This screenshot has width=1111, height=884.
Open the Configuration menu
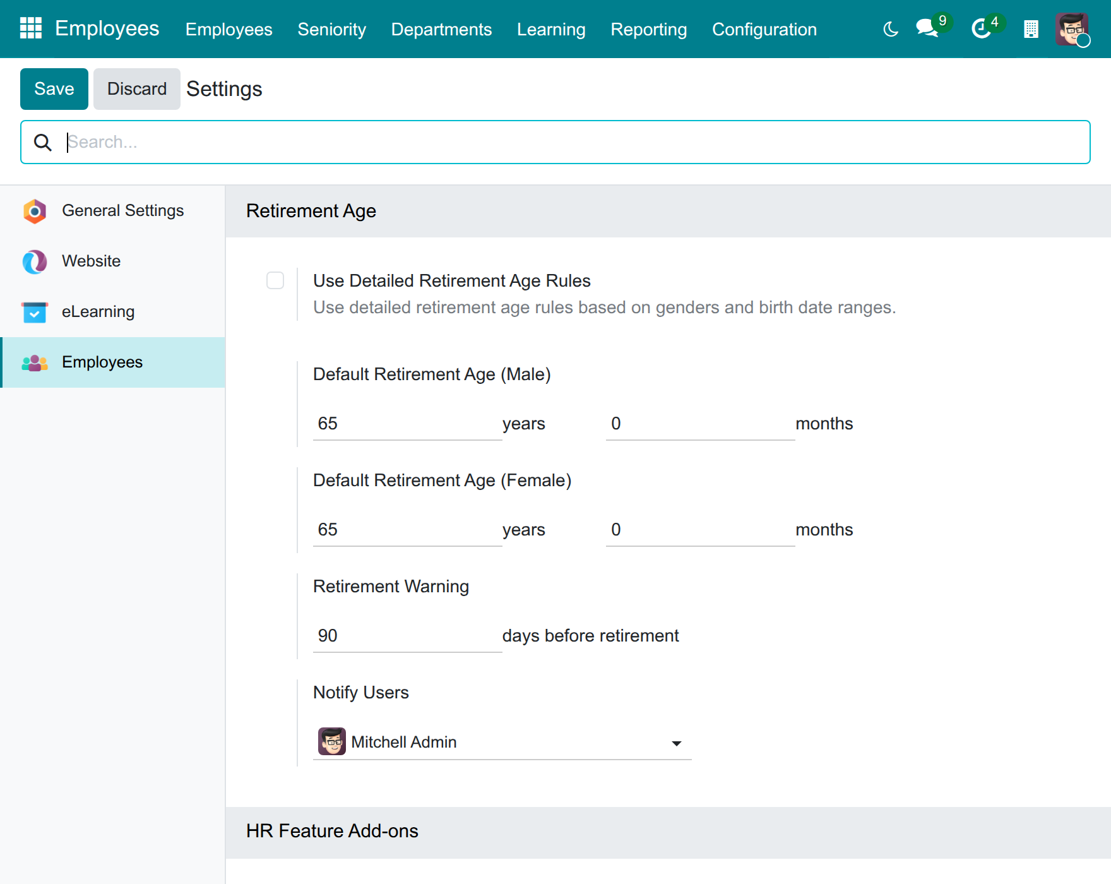(x=764, y=29)
